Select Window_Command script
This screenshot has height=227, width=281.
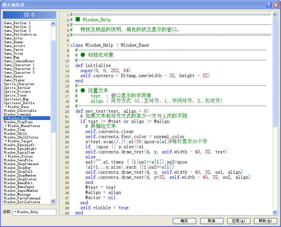click(27, 114)
